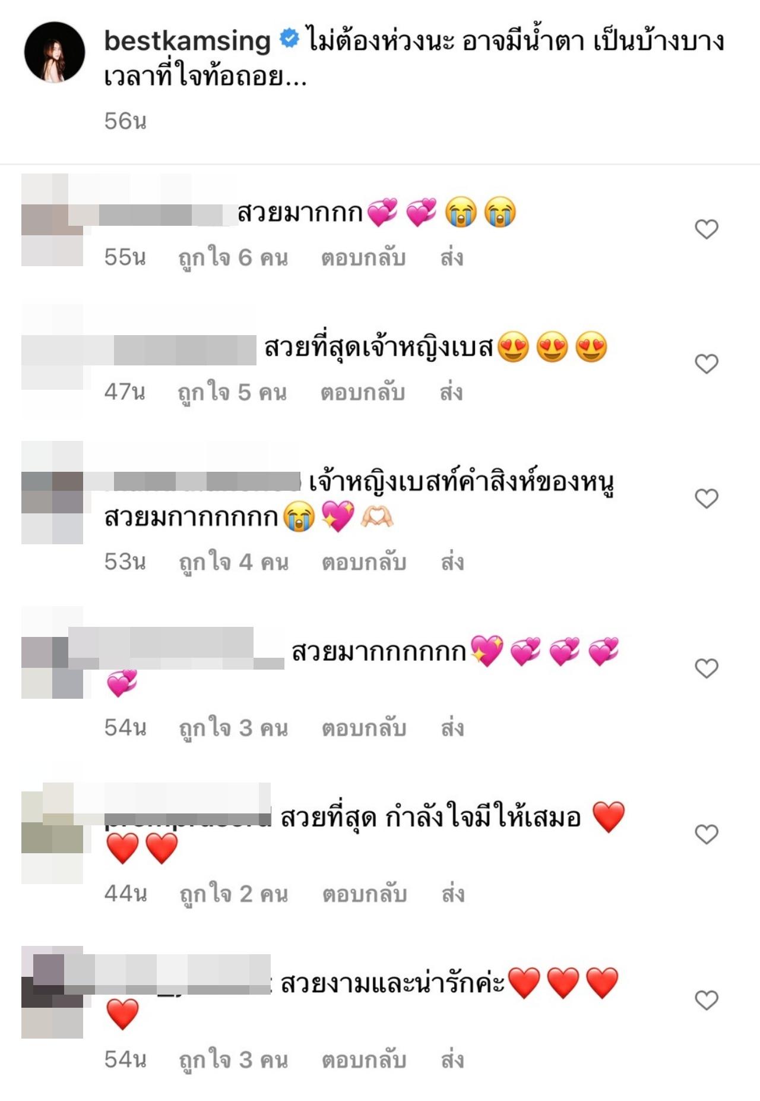Reply to the 55น comment via ตอบกลับ

363,258
